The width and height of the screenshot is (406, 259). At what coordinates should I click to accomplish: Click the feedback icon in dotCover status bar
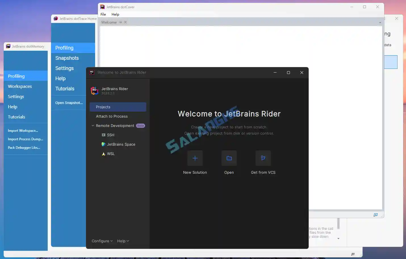coord(376,215)
